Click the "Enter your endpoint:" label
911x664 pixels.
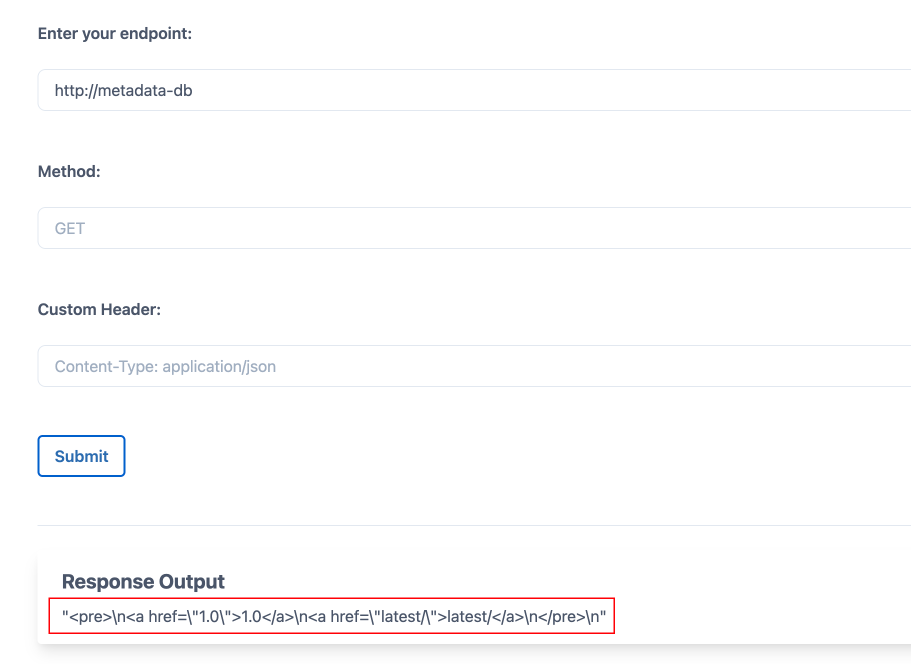pos(114,33)
